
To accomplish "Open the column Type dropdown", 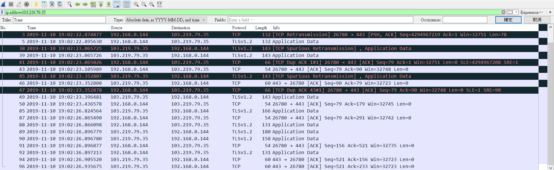I will [166, 20].
